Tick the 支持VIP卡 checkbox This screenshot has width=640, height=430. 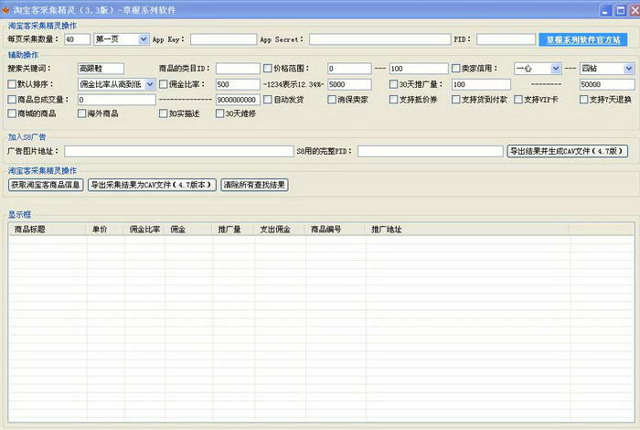517,99
